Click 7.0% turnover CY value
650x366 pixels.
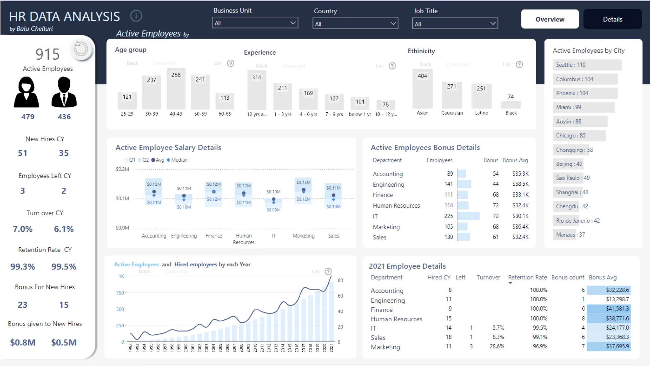[x=23, y=229]
